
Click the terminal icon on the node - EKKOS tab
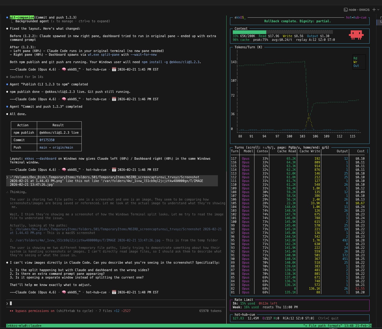click(x=346, y=10)
